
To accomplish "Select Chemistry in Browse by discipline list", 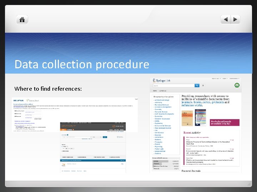I will click(158, 110).
